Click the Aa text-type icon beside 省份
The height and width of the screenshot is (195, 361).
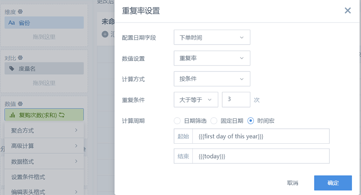click(x=12, y=22)
